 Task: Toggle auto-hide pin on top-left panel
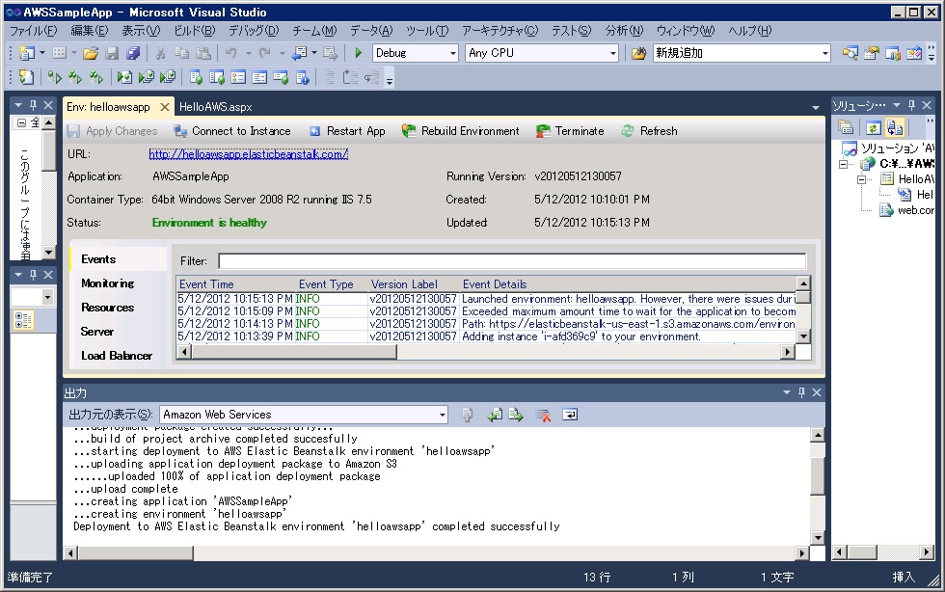click(33, 105)
